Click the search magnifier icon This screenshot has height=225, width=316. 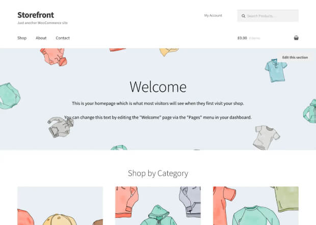coord(243,16)
